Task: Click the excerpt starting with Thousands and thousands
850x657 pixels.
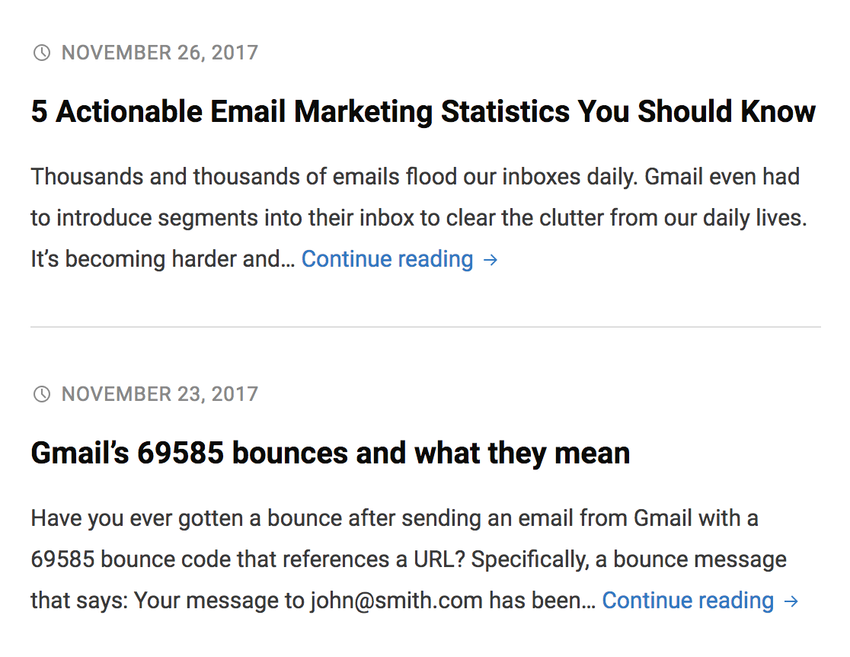Action: [419, 218]
